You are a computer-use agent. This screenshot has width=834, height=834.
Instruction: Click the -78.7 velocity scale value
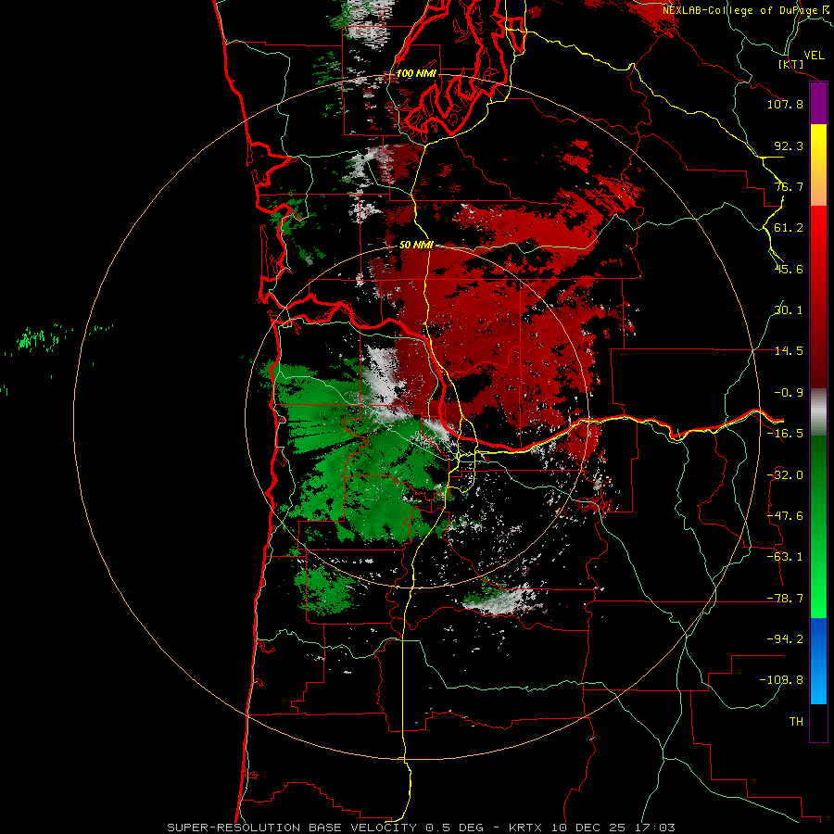[785, 599]
